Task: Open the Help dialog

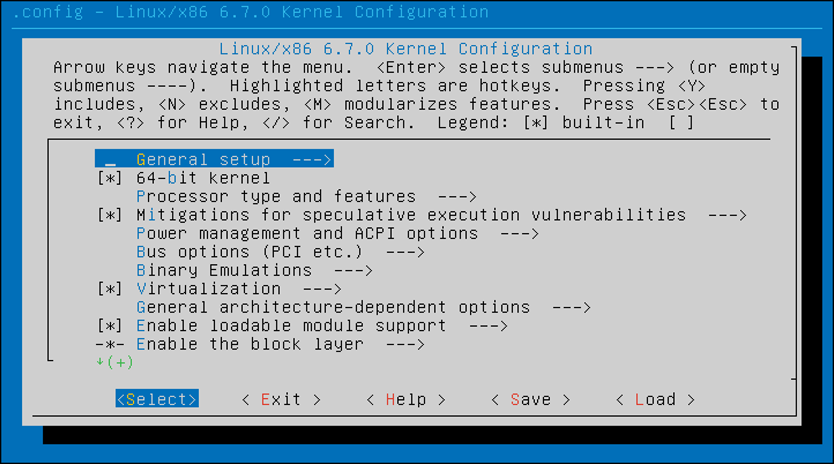Action: point(405,399)
